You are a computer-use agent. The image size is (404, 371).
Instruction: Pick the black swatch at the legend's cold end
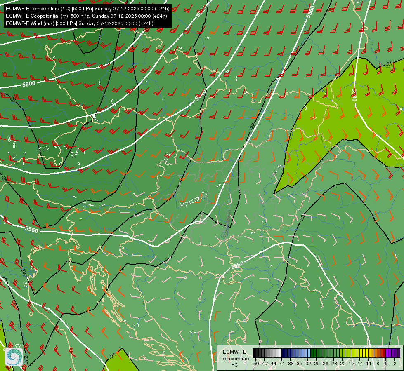click(x=254, y=353)
